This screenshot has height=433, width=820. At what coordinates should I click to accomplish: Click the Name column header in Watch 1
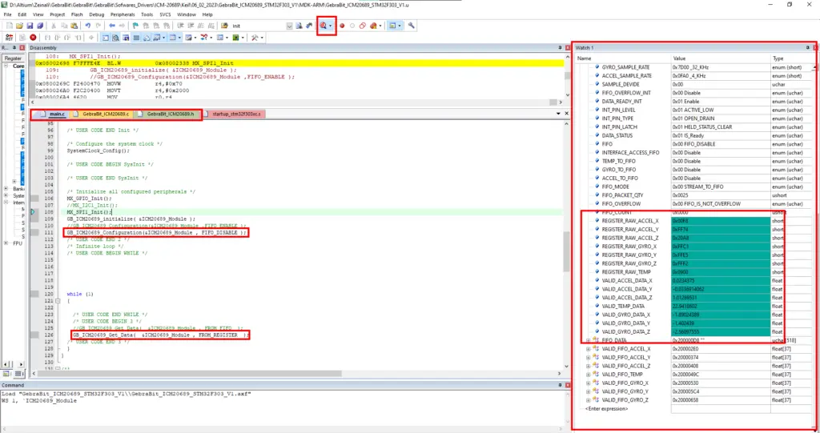pyautogui.click(x=623, y=58)
